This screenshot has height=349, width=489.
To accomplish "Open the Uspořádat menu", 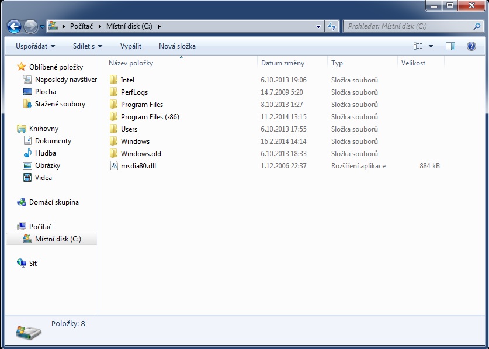I will pyautogui.click(x=35, y=46).
